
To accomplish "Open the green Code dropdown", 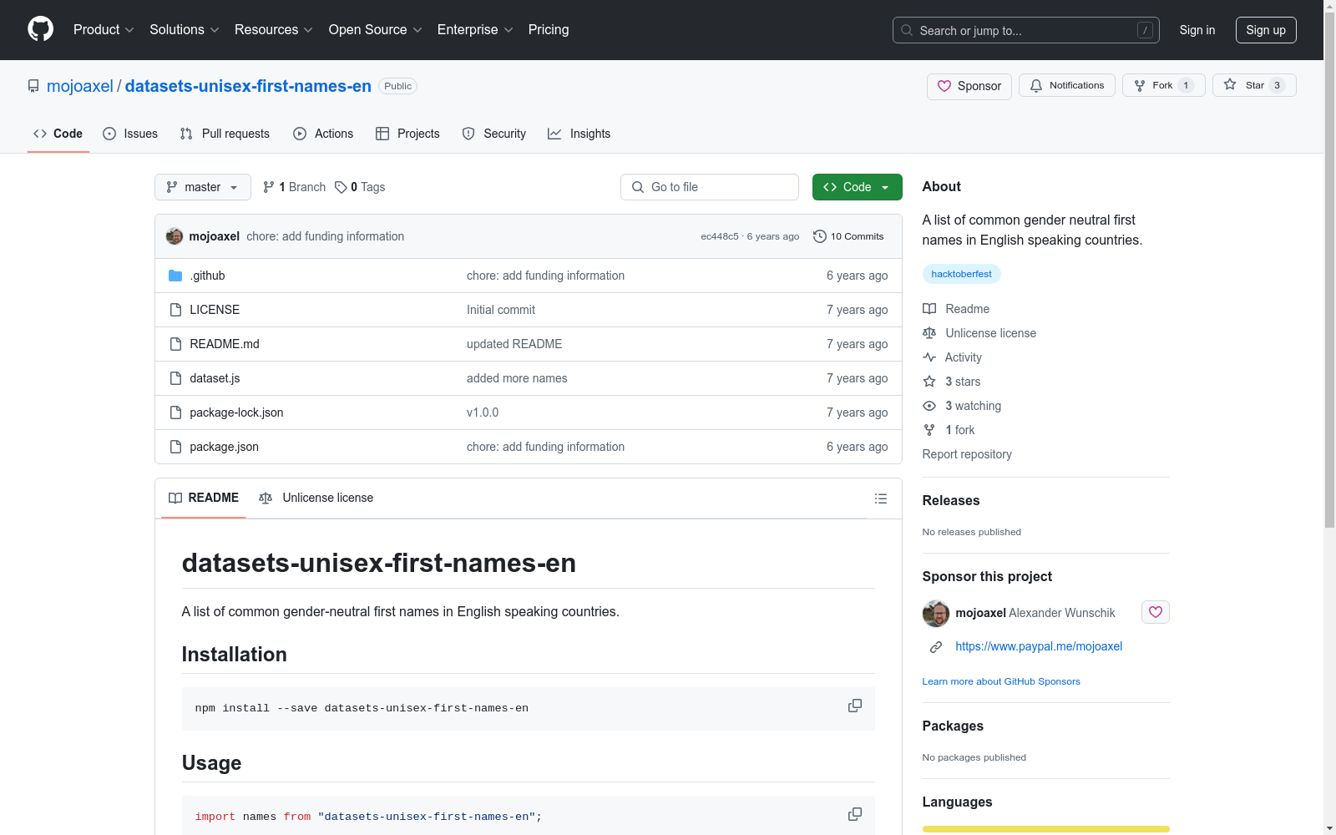I will click(858, 187).
